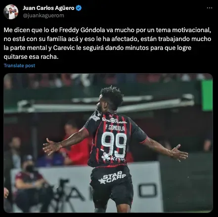Open the @juankaguerom handle link
218x217 pixels.
click(x=44, y=15)
